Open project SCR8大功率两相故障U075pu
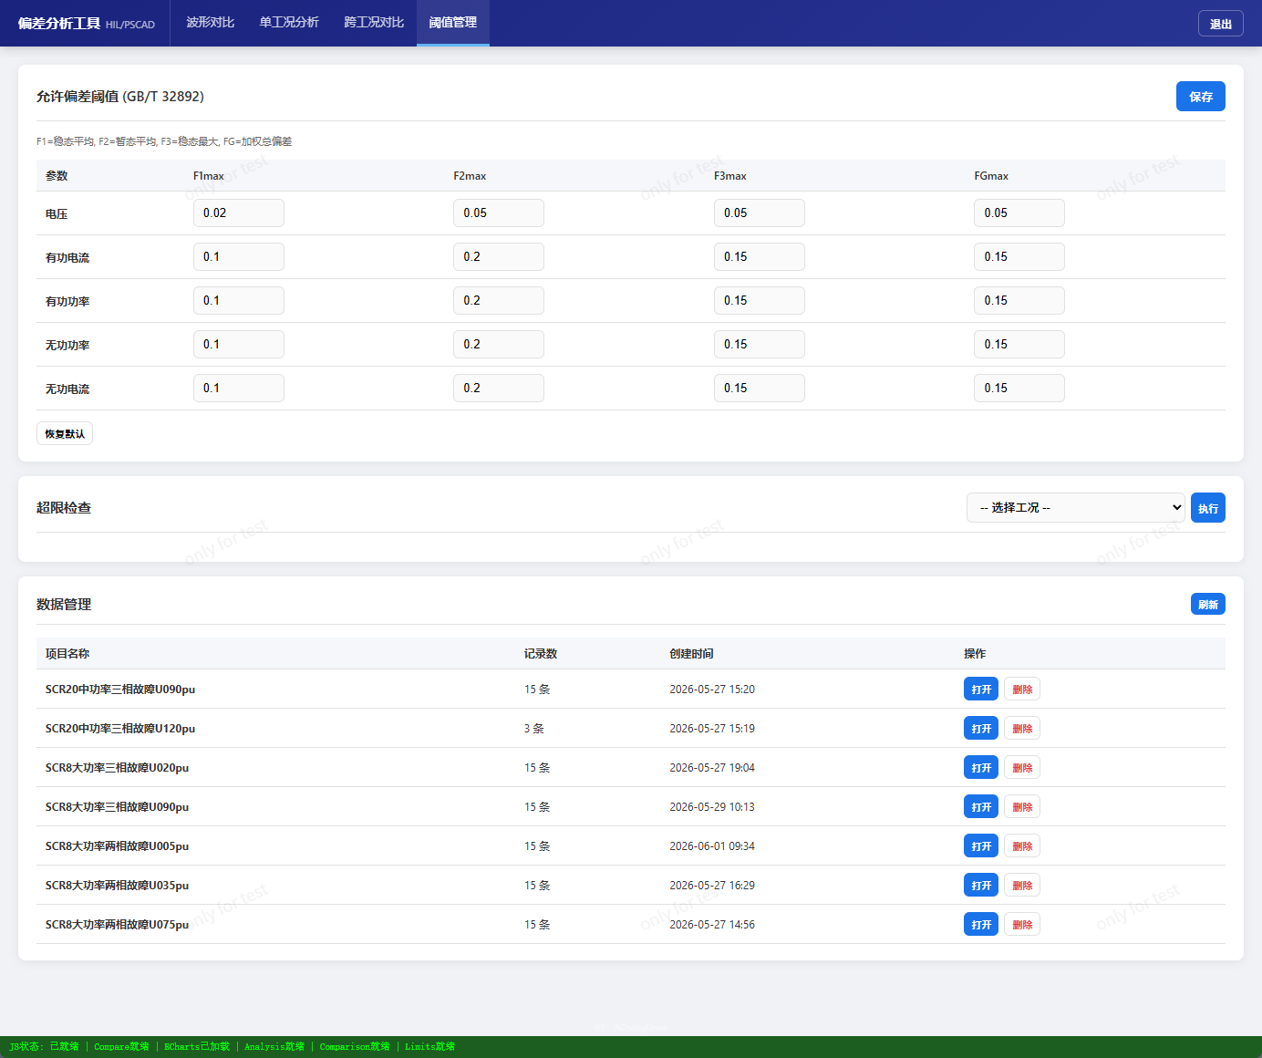Image resolution: width=1262 pixels, height=1058 pixels. [x=981, y=924]
